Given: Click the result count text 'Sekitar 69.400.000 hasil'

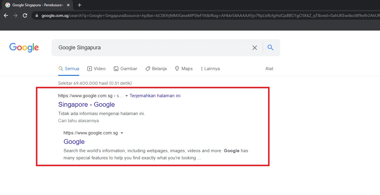Looking at the screenshot, I should 83,83.
